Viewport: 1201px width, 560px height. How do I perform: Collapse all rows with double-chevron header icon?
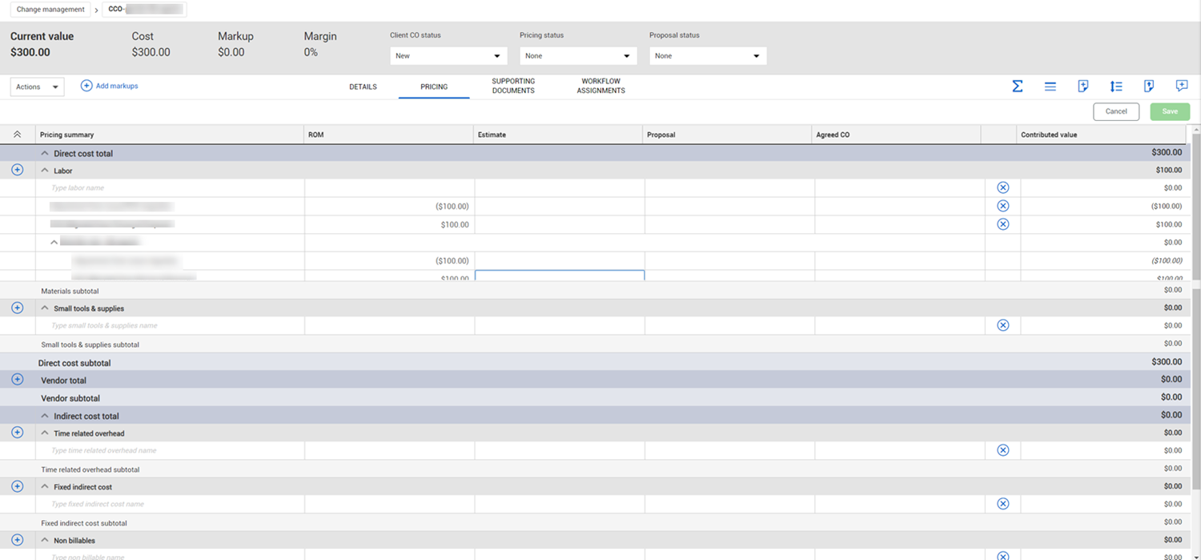pos(18,135)
